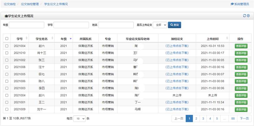Viewport: 254px width, 126px height.
Task: Click the icon beside 学生论文上传情况 panel title
Action: point(6,16)
